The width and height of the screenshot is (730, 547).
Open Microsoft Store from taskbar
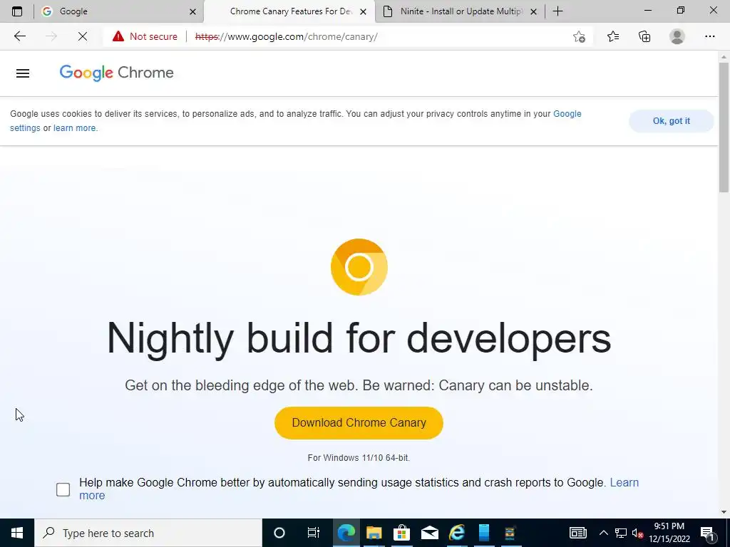[401, 533]
